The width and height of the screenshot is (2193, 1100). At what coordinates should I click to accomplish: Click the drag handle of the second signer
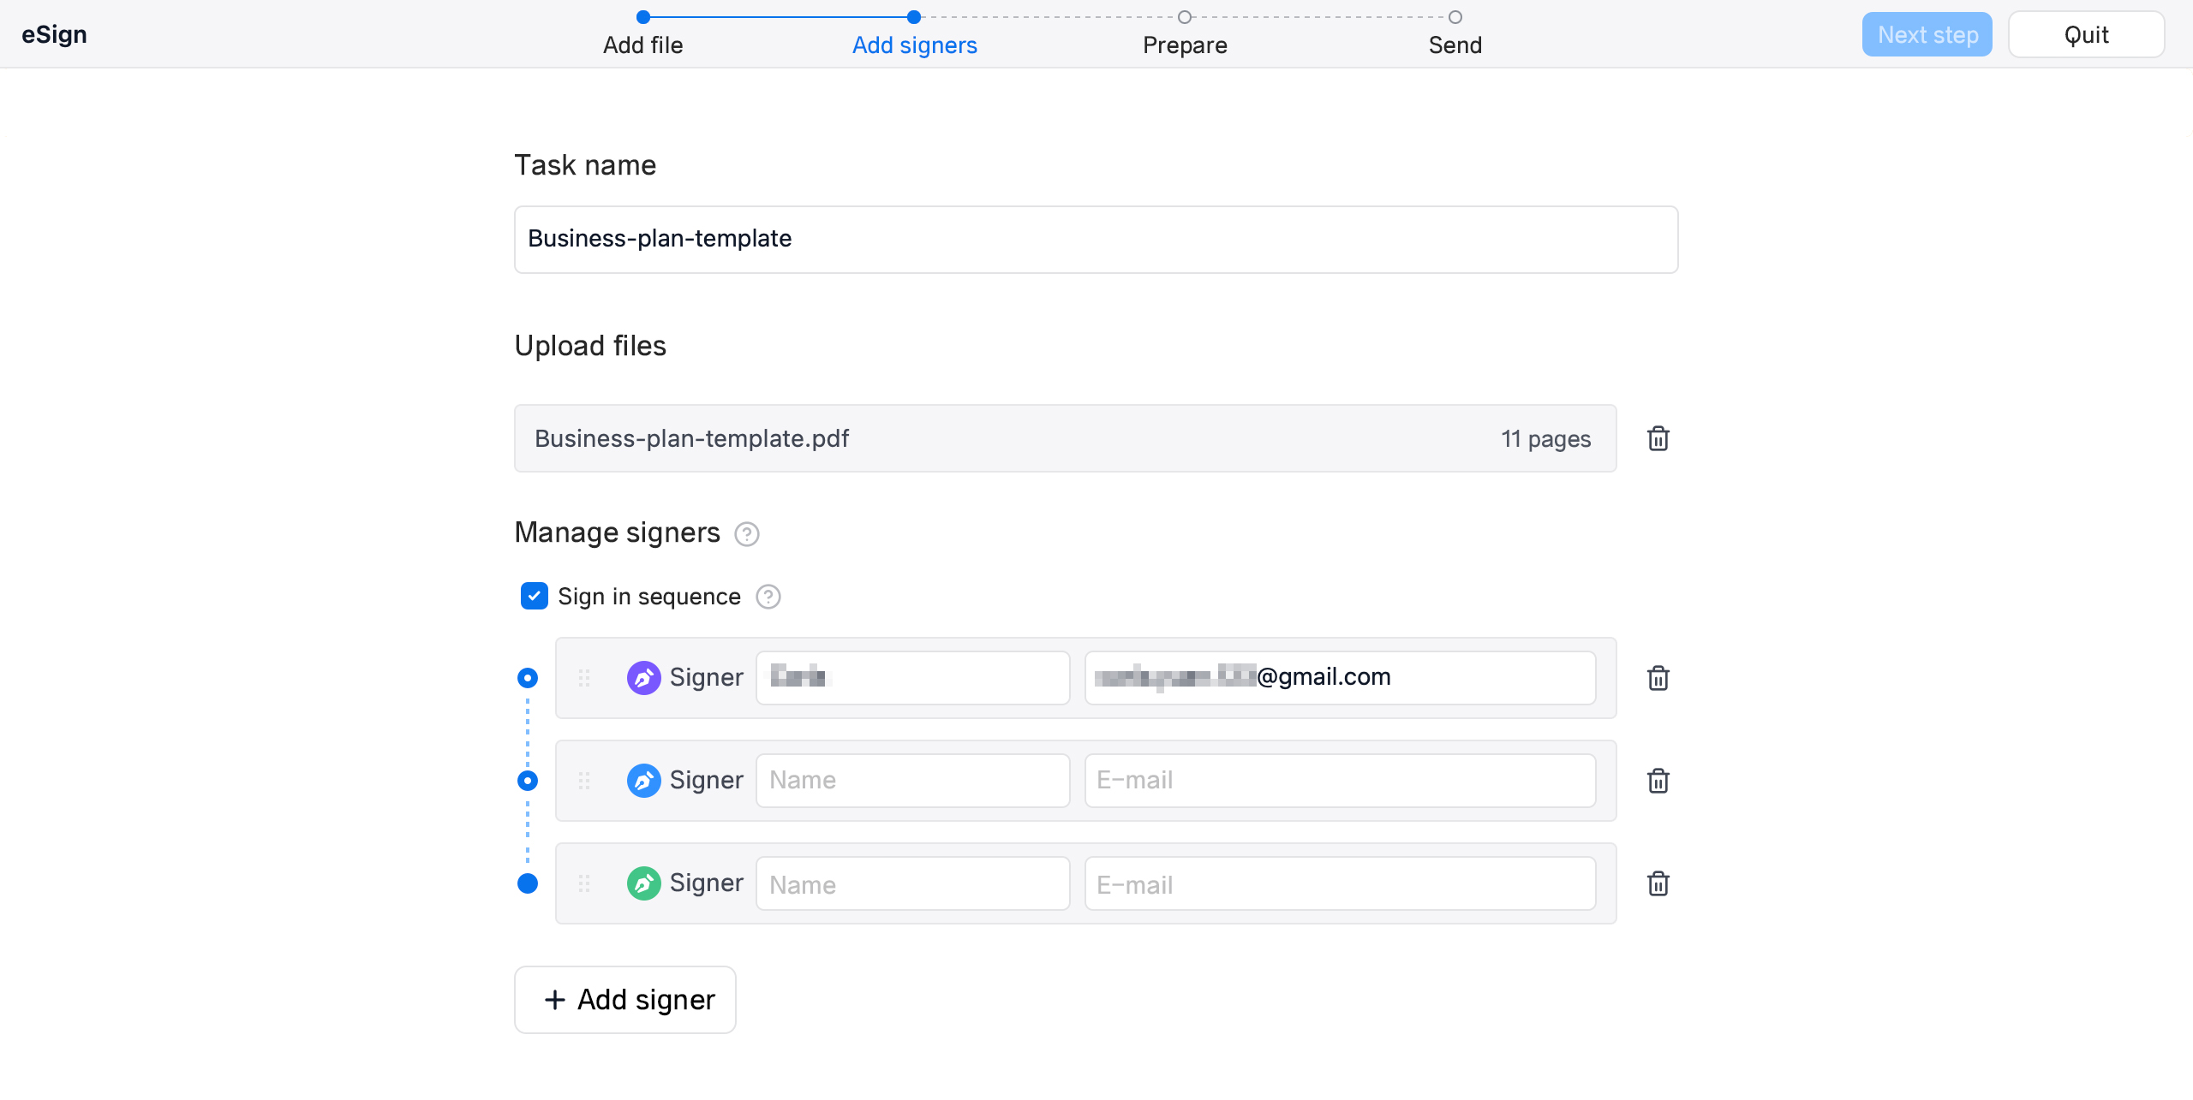585,780
